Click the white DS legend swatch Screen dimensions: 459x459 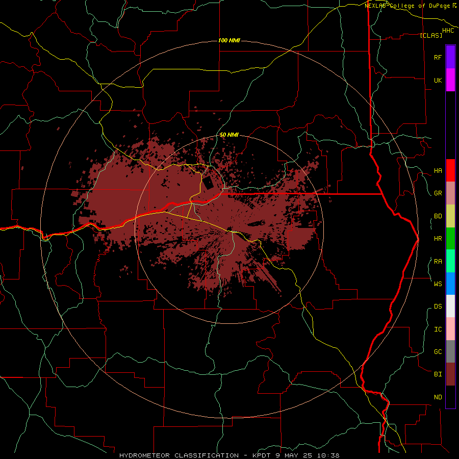pos(450,306)
